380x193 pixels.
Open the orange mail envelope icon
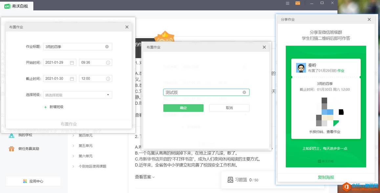(x=298, y=3)
